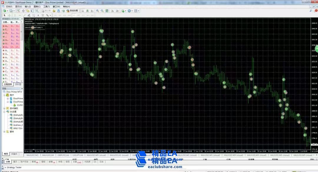
Task: Select the Andrew_2 expert advisor
Action: pos(18,125)
